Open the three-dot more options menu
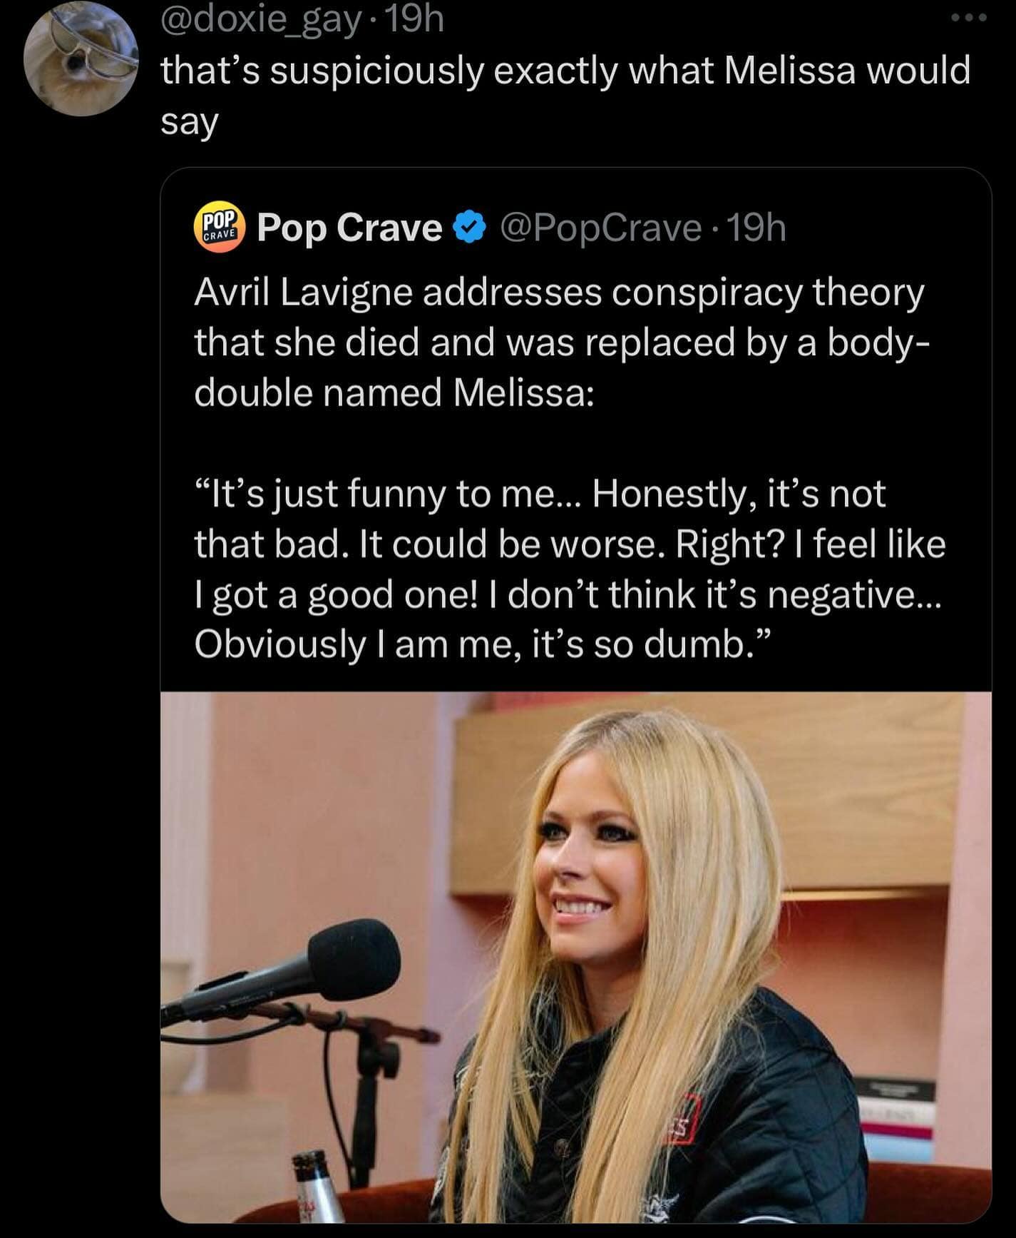Screen dimensions: 1016x1238 [x=968, y=19]
